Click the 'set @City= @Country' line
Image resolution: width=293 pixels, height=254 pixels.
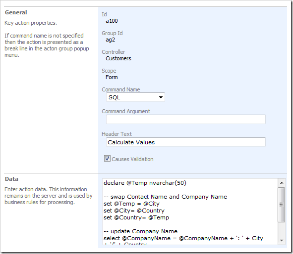pyautogui.click(x=134, y=211)
